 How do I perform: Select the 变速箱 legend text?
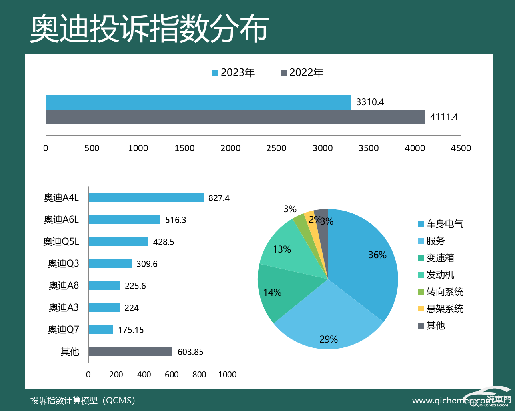[x=440, y=258]
